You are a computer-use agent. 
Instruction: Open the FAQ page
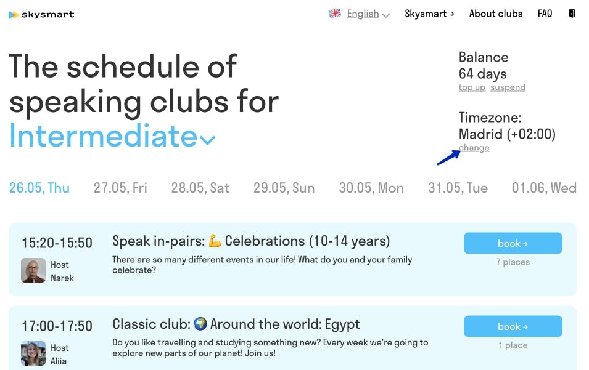[x=545, y=14]
